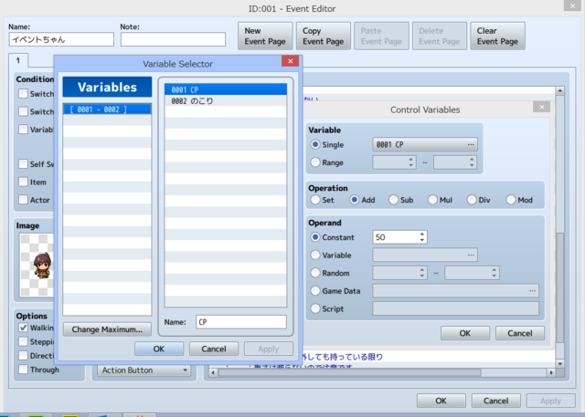Viewport: 585px width, 417px height.
Task: Select Range variable radio button
Action: (315, 162)
